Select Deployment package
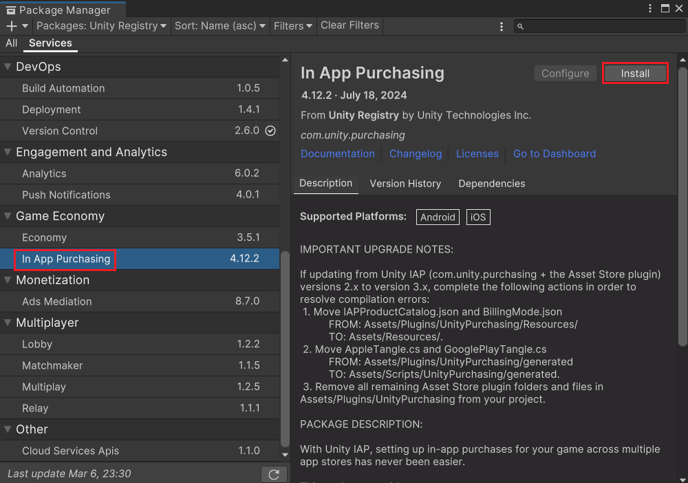This screenshot has width=688, height=483. click(x=140, y=109)
